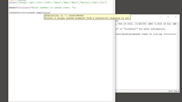Click the 'Tom' string in the list

point(94,3)
